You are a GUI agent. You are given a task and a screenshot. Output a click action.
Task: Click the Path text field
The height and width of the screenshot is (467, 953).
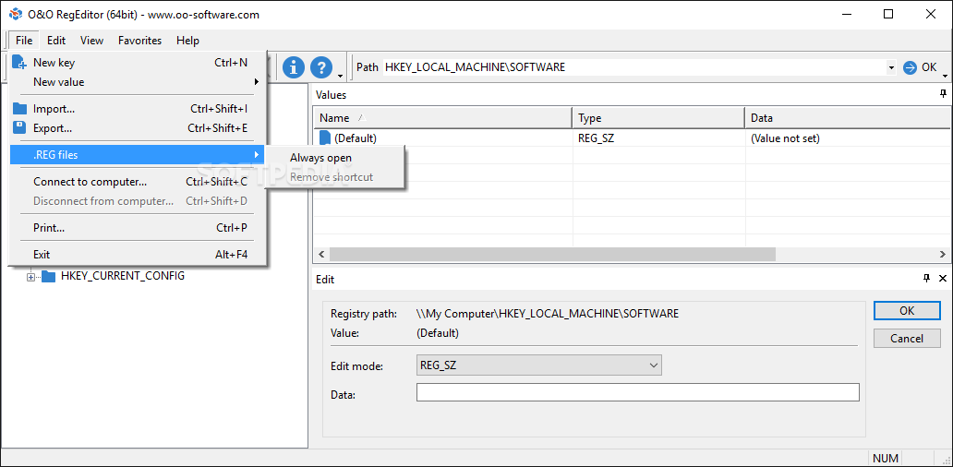tap(635, 67)
